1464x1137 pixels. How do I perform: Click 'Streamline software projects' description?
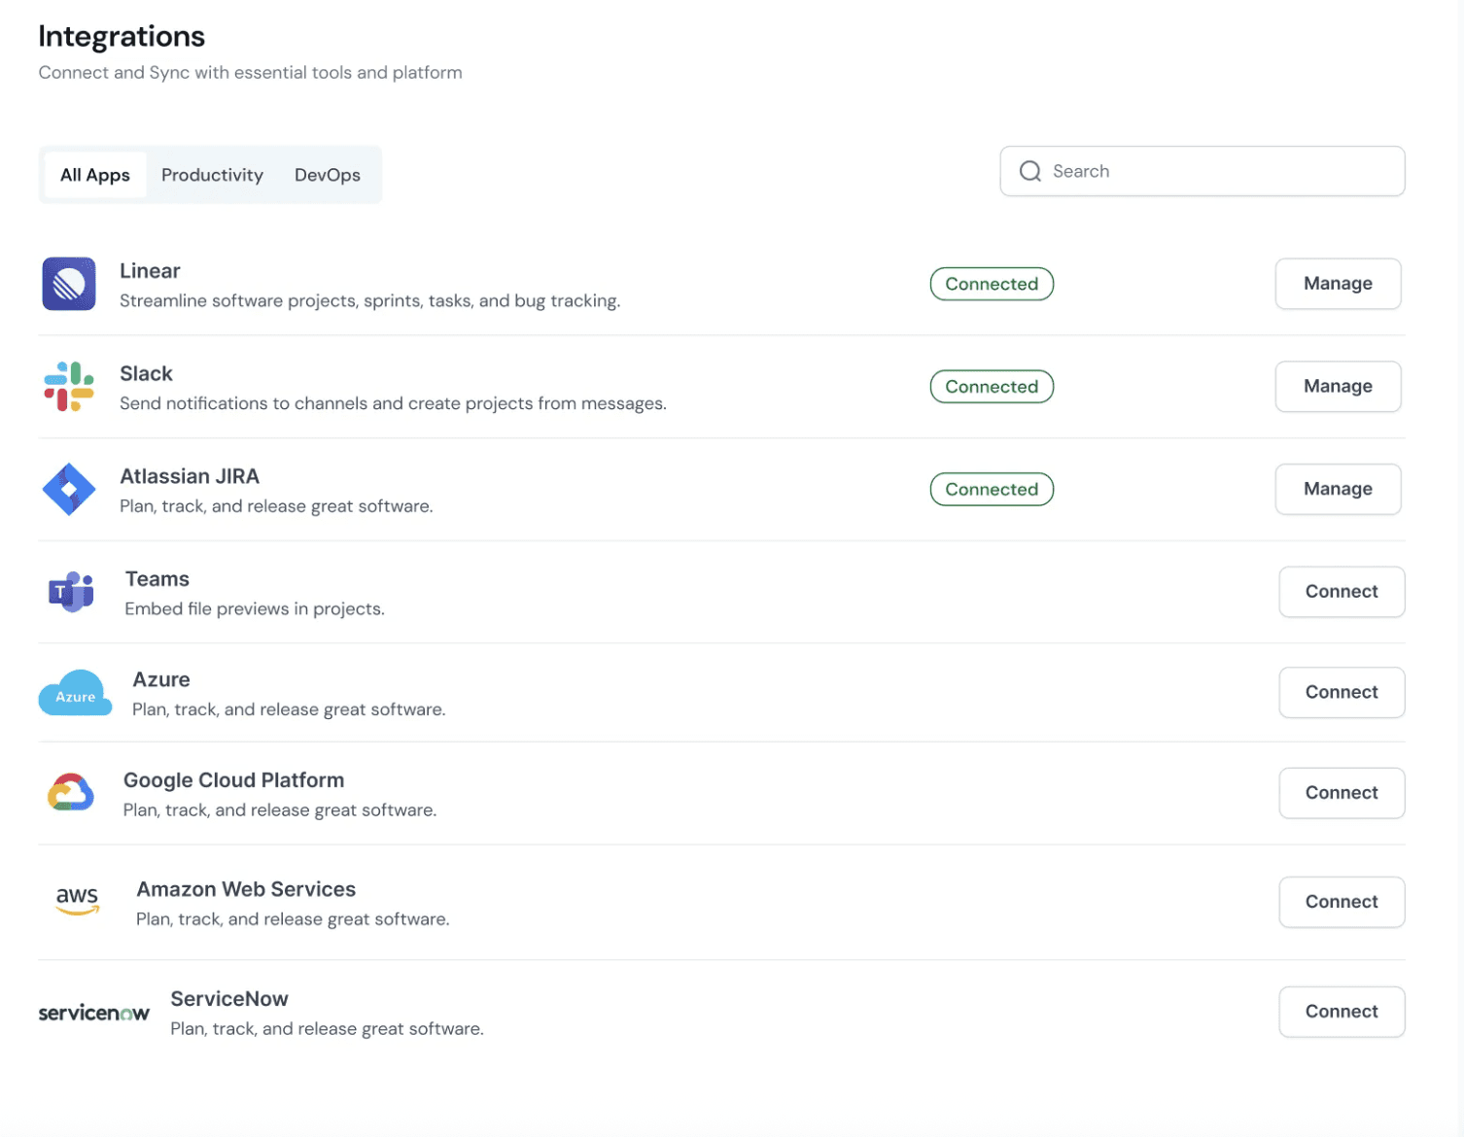[369, 301]
